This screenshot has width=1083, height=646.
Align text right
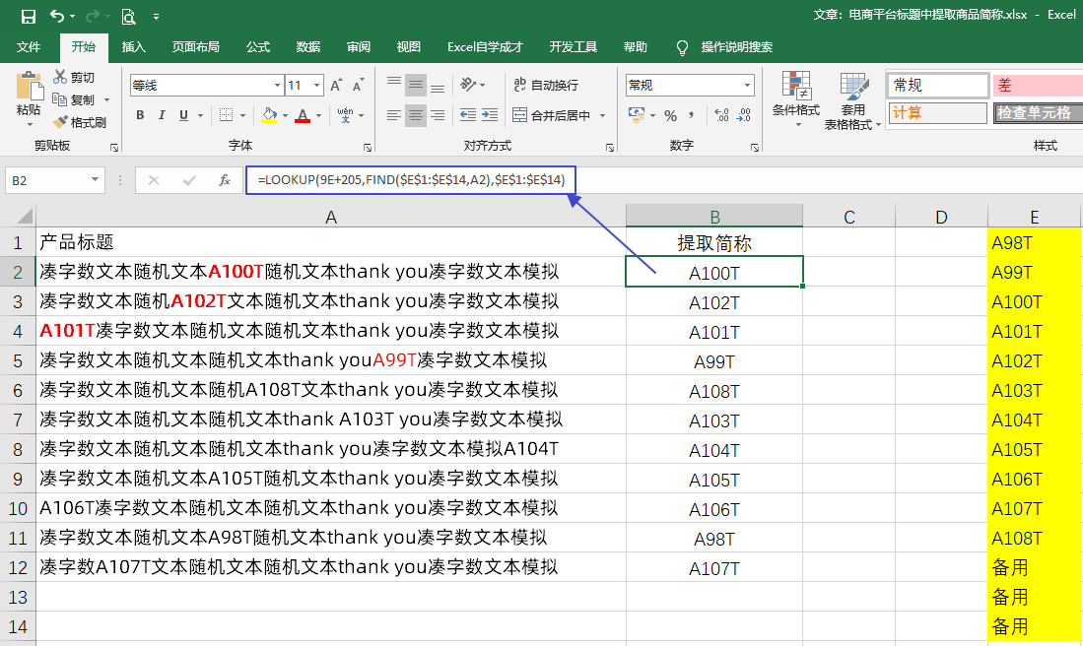438,115
